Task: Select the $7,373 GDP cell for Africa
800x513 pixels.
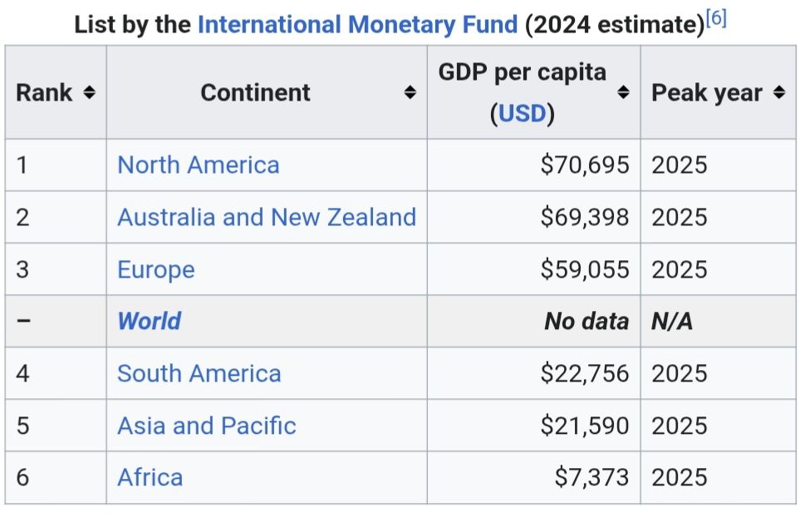Action: (591, 477)
